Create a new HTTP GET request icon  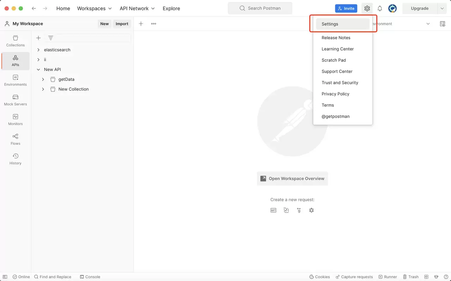click(273, 210)
